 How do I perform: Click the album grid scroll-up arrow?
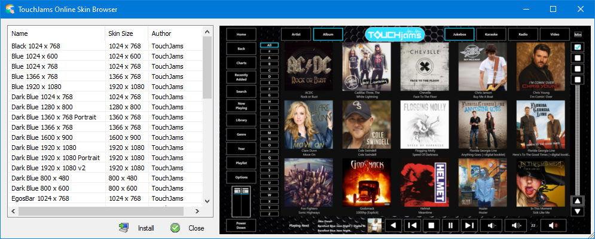tap(578, 201)
